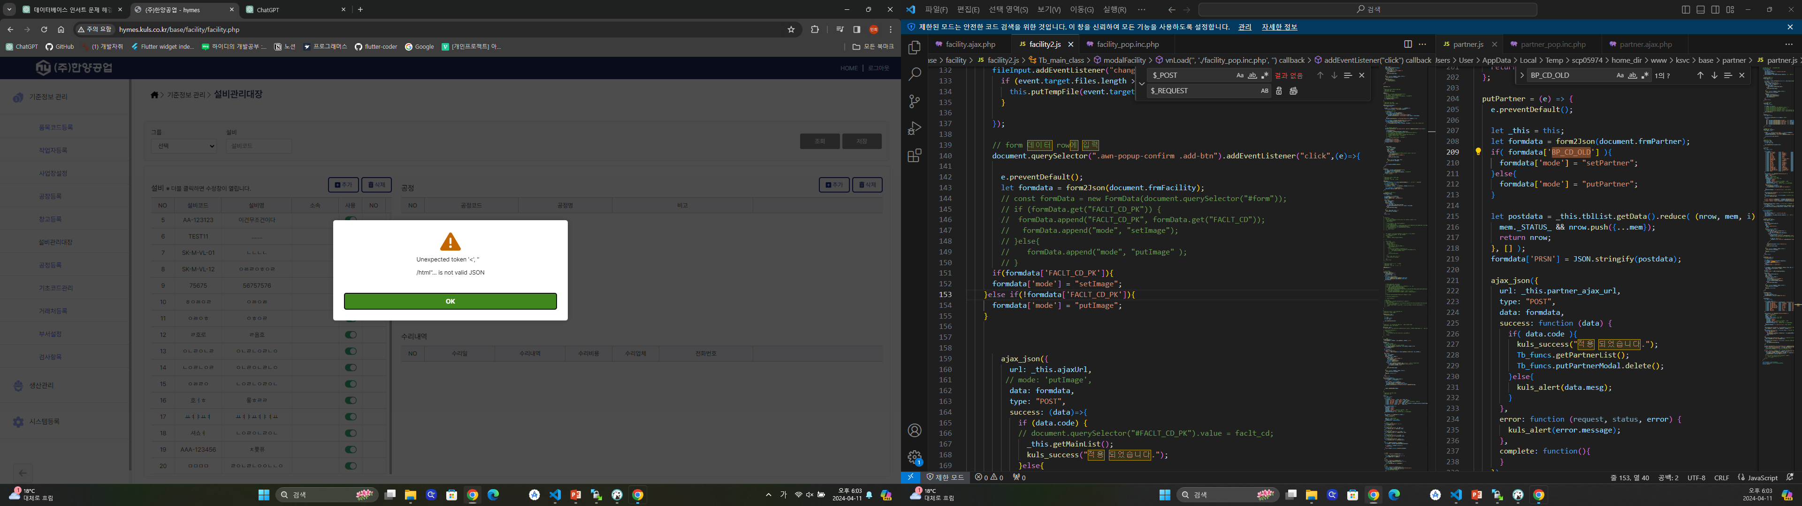Open more actions for the facility2.js editor group
This screenshot has width=1802, height=506.
coord(1422,44)
